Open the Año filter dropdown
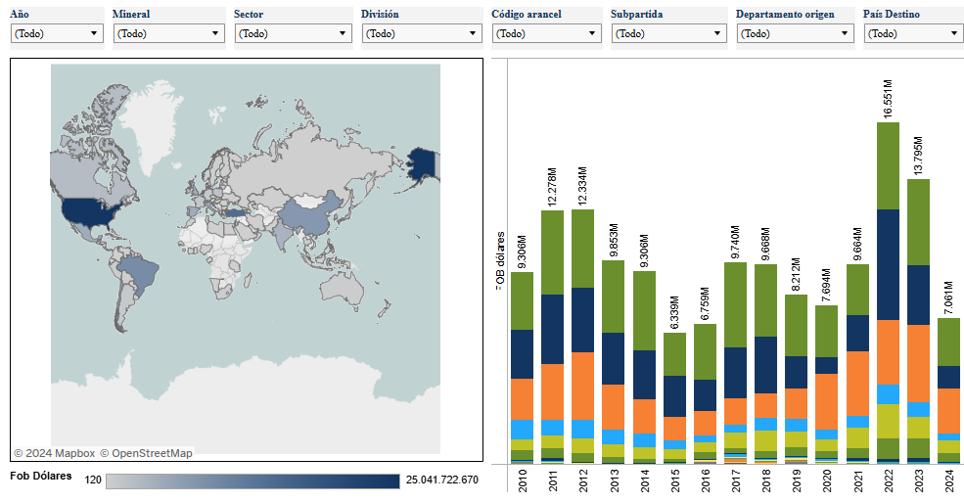Image resolution: width=964 pixels, height=503 pixels. 57,33
